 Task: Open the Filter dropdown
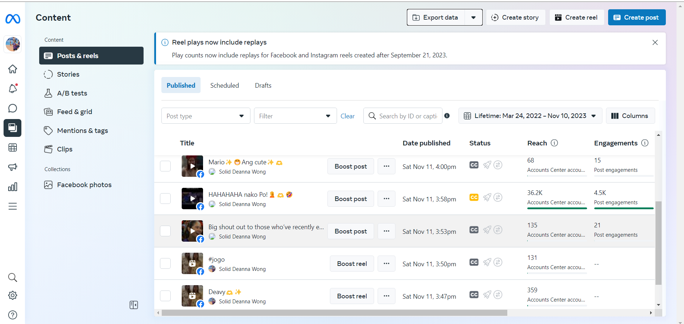click(295, 116)
